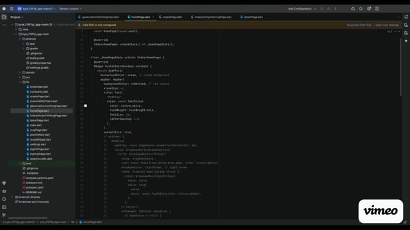The height and width of the screenshot is (230, 410).
Task: Collapse the lib folder
Action: click(20, 82)
